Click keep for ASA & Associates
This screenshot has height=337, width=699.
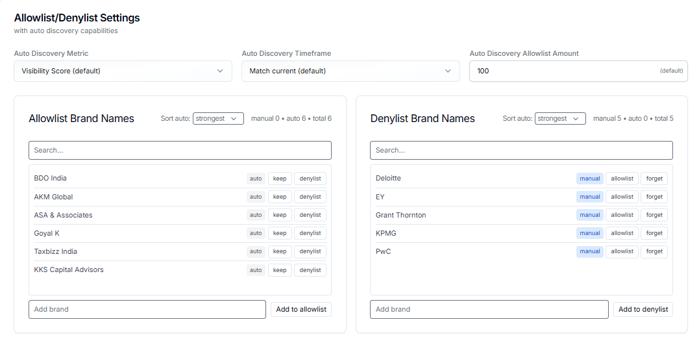point(280,215)
